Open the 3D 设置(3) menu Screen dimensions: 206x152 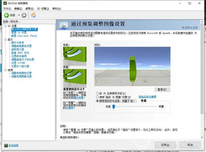tap(43, 9)
